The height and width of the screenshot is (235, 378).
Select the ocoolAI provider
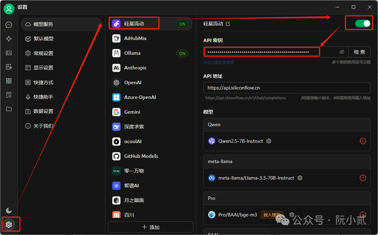click(x=150, y=142)
